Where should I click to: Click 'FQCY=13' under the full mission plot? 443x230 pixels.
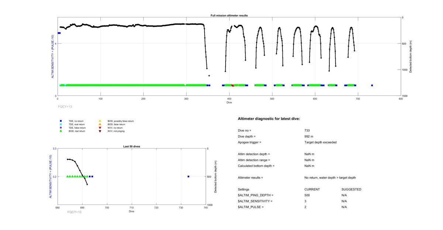click(65, 106)
